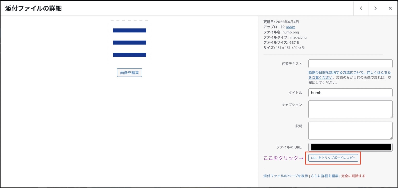Click the さらに詳細を編集 link
Image resolution: width=398 pixels, height=188 pixels.
click(x=325, y=176)
